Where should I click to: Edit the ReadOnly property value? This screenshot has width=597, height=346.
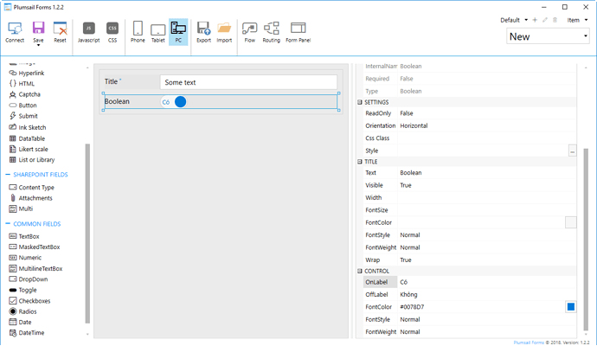tap(487, 113)
